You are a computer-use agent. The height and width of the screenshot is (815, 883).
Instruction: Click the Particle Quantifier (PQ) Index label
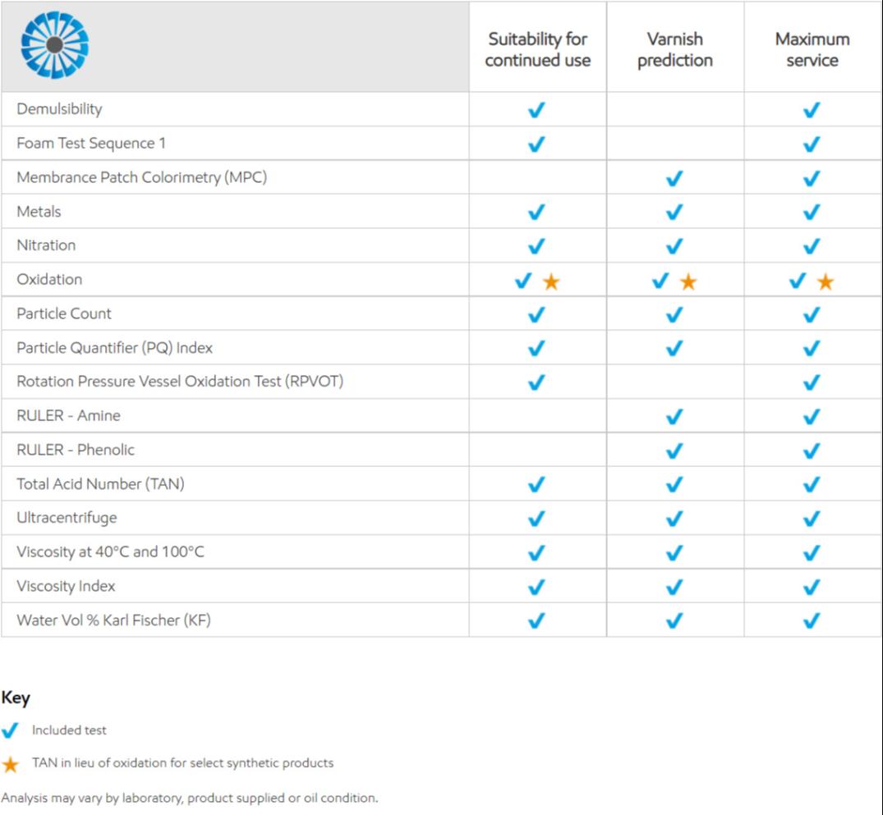tap(114, 348)
